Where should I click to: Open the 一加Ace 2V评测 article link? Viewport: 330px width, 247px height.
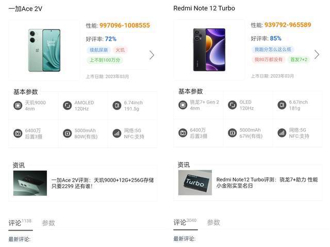click(x=103, y=183)
